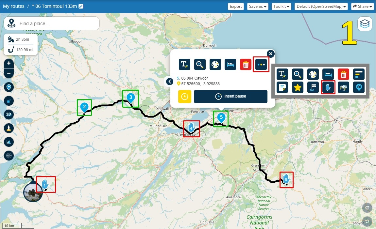Screen dimensions: 376x229
Task: Open the Toolkit dropdown
Action: 281,7
